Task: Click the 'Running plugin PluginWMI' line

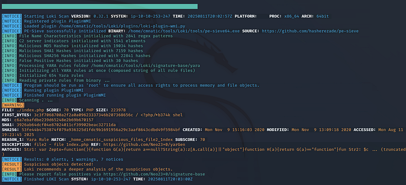Action: pos(54,90)
